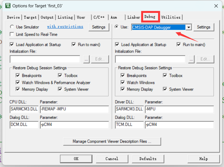The height and width of the screenshot is (167, 224).
Task: Toggle simulator System Viewer checkbox
Action: click(60, 89)
